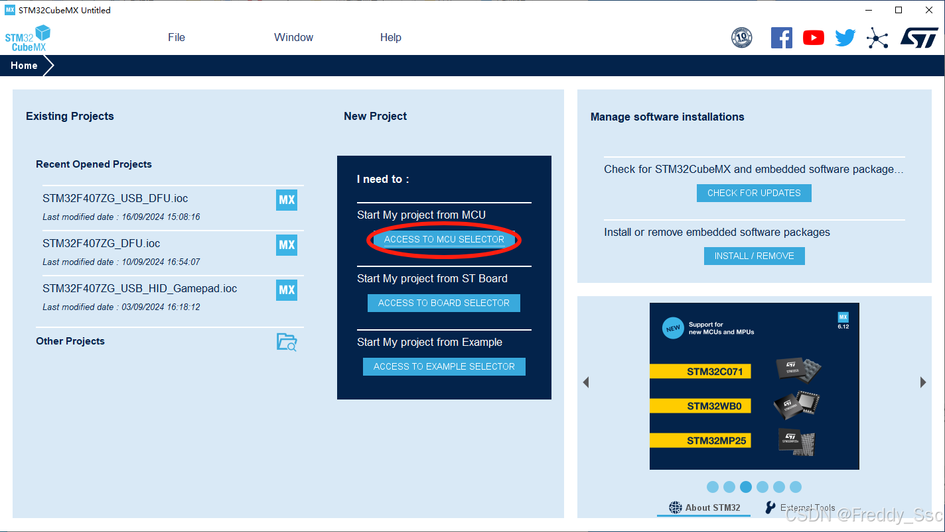Click the new MCUs support banner image

point(755,386)
